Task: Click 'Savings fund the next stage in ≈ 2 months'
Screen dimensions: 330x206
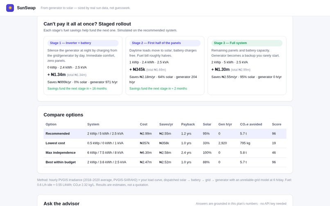Action: pyautogui.click(x=158, y=89)
